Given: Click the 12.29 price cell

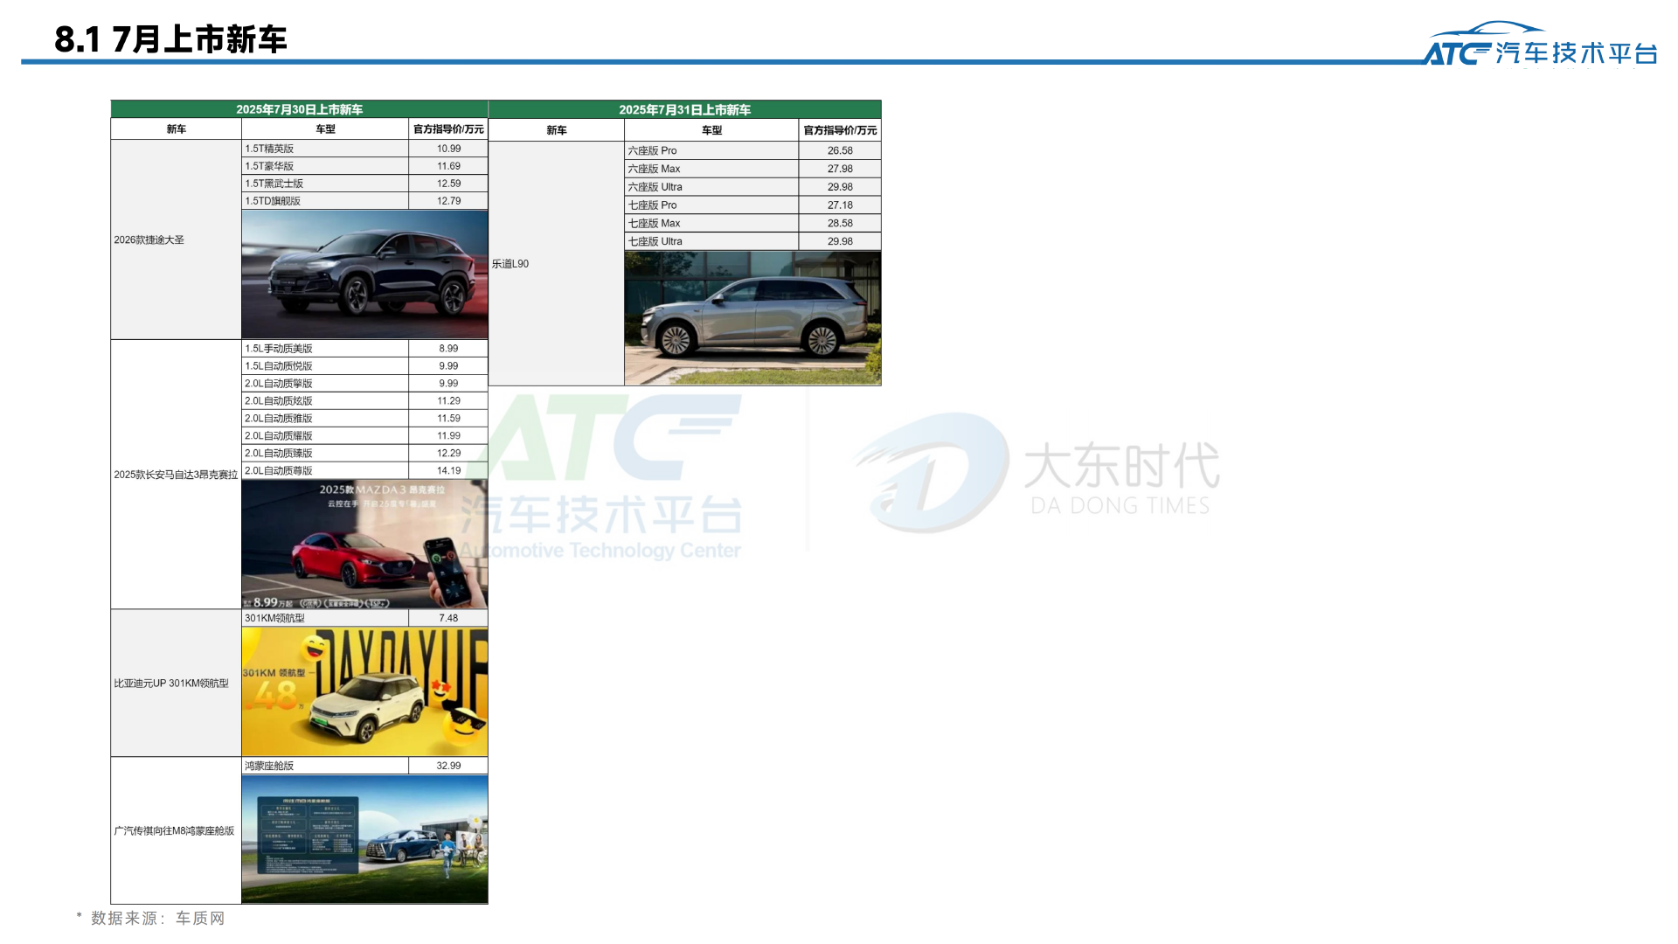Looking at the screenshot, I should (x=448, y=454).
